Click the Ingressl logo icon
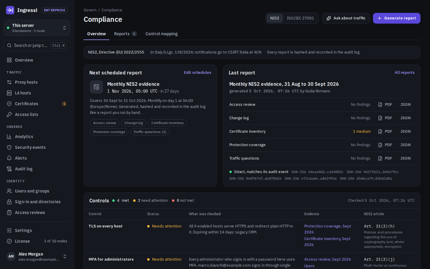 [10, 10]
